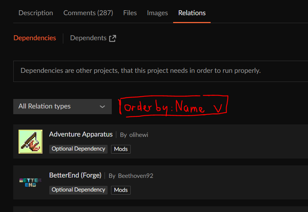The width and height of the screenshot is (308, 212).
Task: Show the Dependencies list
Action: (34, 38)
